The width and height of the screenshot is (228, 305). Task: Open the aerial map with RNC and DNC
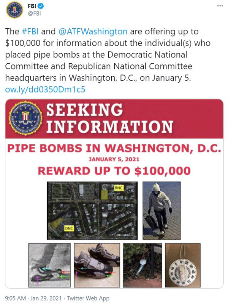pos(92,210)
